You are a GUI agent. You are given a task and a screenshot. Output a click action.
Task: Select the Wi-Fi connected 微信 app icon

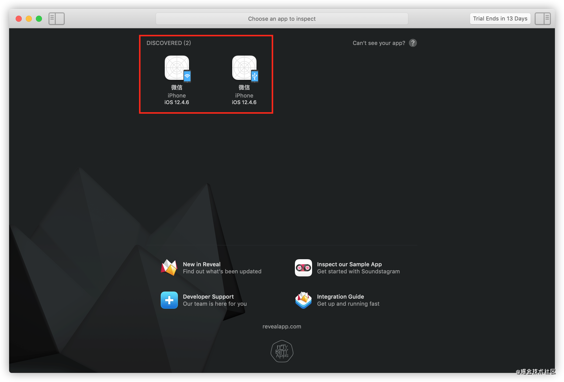pos(177,68)
